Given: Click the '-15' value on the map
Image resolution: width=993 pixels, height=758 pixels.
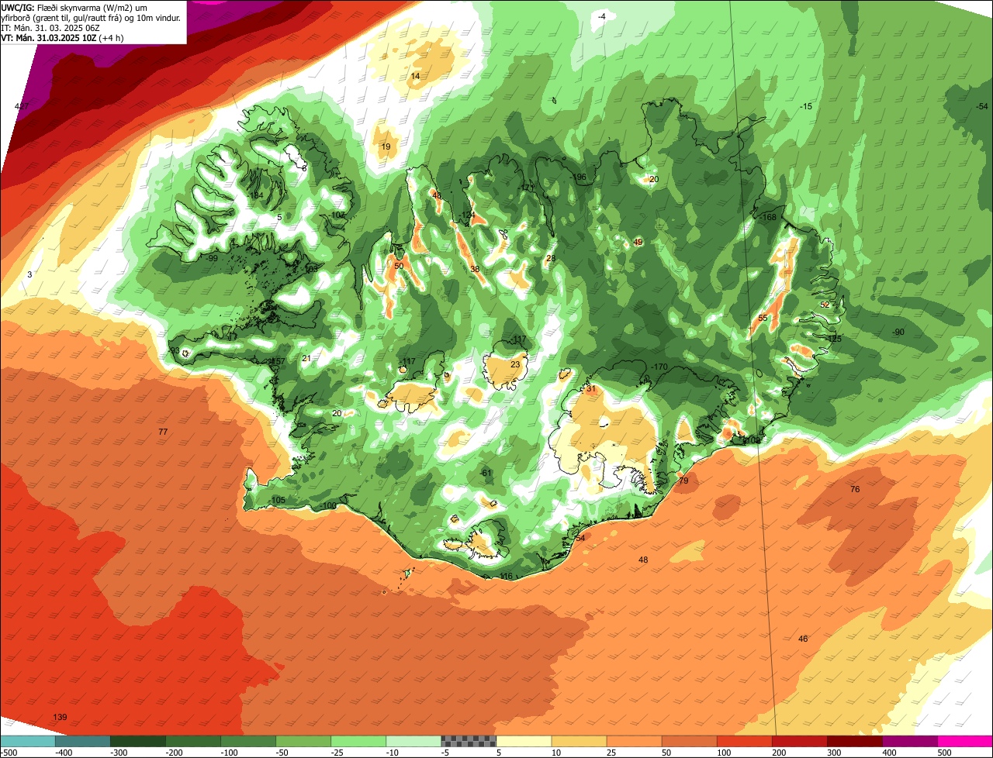Looking at the screenshot, I should (806, 106).
